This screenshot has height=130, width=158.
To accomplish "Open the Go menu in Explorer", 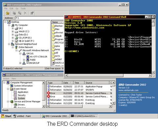I will 17,9.
